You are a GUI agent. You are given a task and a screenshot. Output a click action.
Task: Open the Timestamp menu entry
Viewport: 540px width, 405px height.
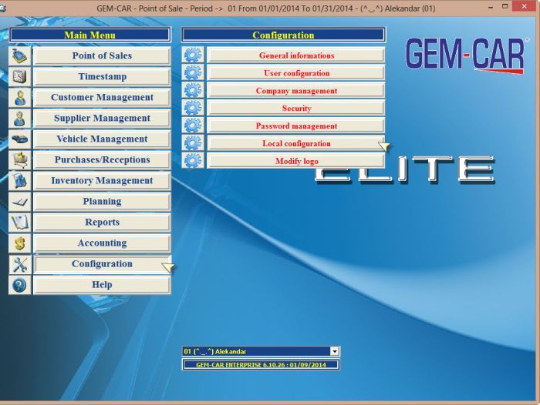(102, 76)
